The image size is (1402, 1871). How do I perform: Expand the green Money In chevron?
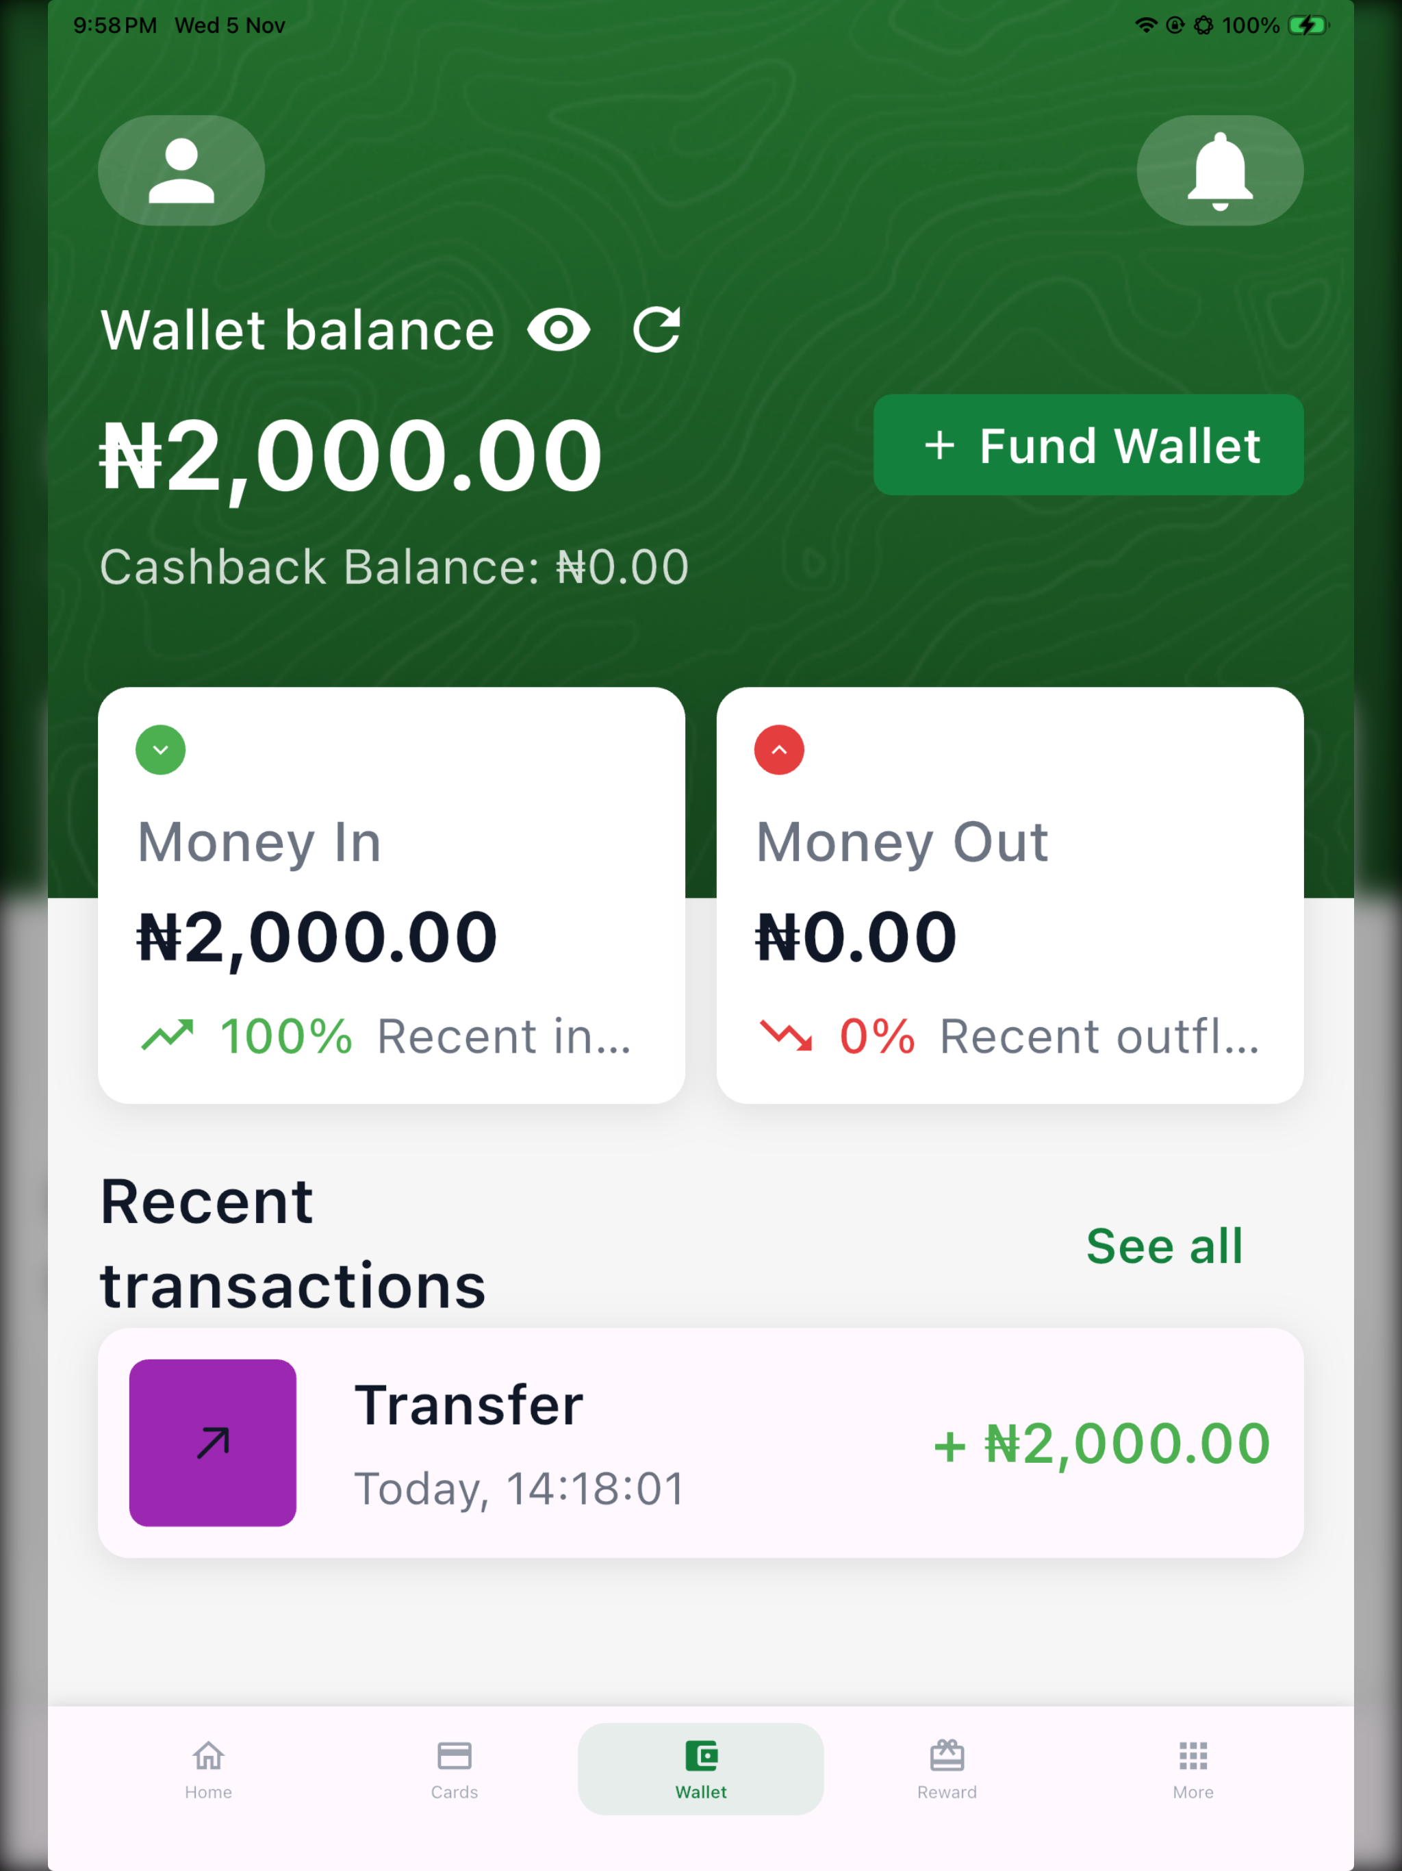click(161, 749)
